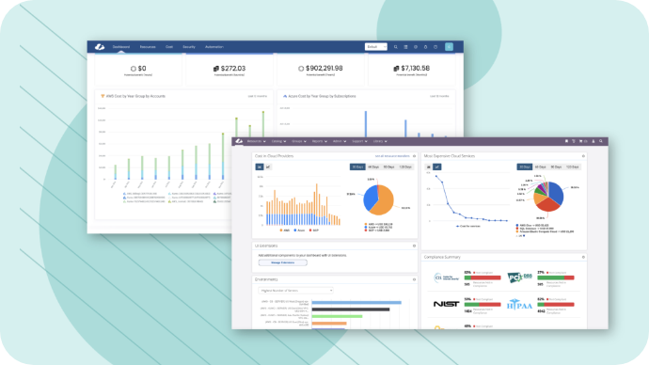This screenshot has height=365, width=649.
Task: Open the Highest Number of Servers dropdown
Action: [x=295, y=291]
